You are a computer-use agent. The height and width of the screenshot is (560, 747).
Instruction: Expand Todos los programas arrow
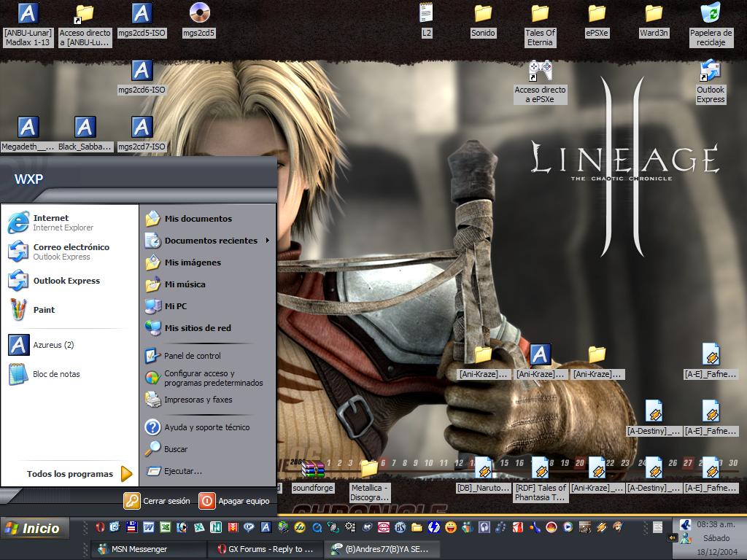pyautogui.click(x=126, y=474)
